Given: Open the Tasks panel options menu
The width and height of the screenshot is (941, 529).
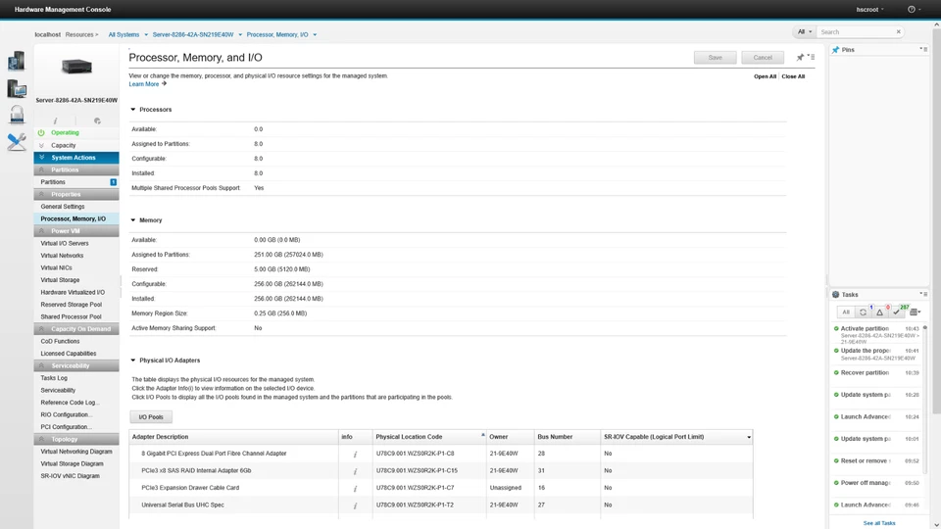Looking at the screenshot, I should click(923, 294).
